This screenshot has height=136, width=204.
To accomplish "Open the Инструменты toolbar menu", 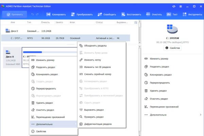I will pos(192,14).
